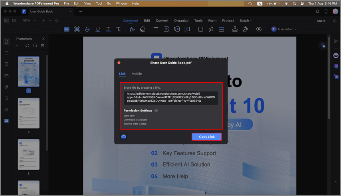Open the Organize ribbon tab
The width and height of the screenshot is (341, 196).
tap(181, 20)
